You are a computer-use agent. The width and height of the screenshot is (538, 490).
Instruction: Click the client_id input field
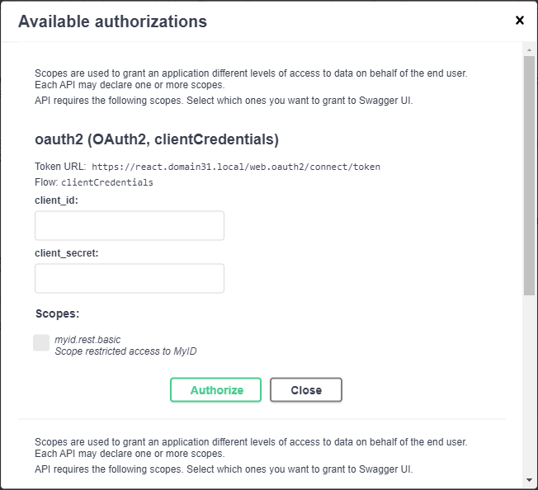130,225
